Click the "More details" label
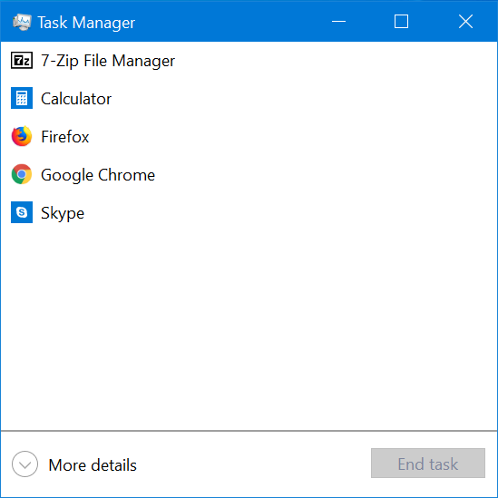This screenshot has height=498, width=498. click(93, 465)
